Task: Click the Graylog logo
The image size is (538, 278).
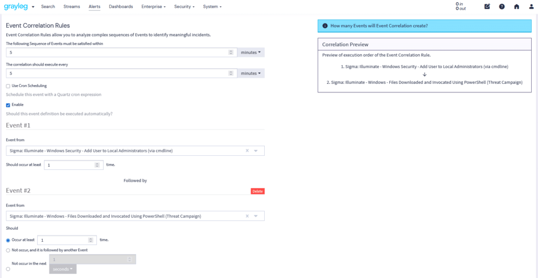Action: pos(16,6)
